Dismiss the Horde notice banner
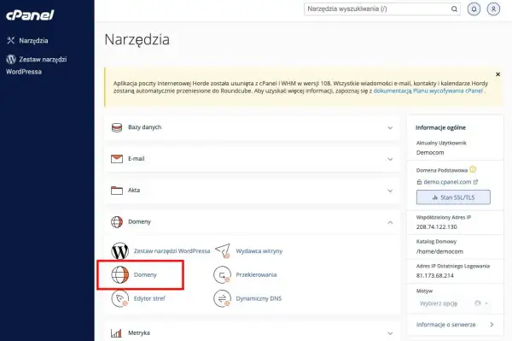The height and width of the screenshot is (341, 512). 497,74
